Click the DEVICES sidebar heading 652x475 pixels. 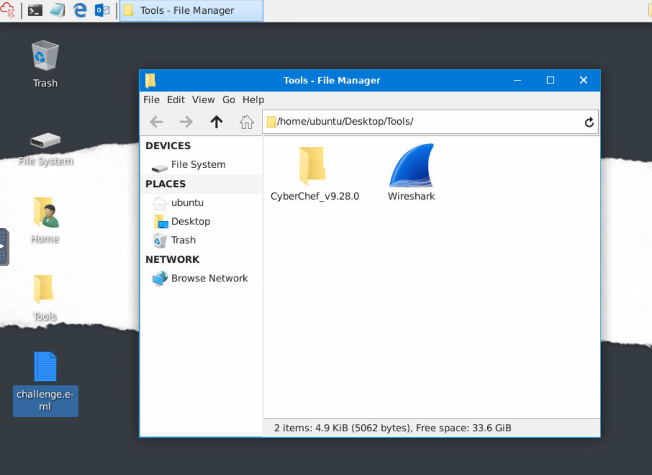[x=168, y=146]
